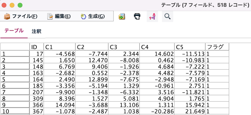Click the フラグ cell in row 1
The width and height of the screenshot is (251, 115).
(x=217, y=54)
